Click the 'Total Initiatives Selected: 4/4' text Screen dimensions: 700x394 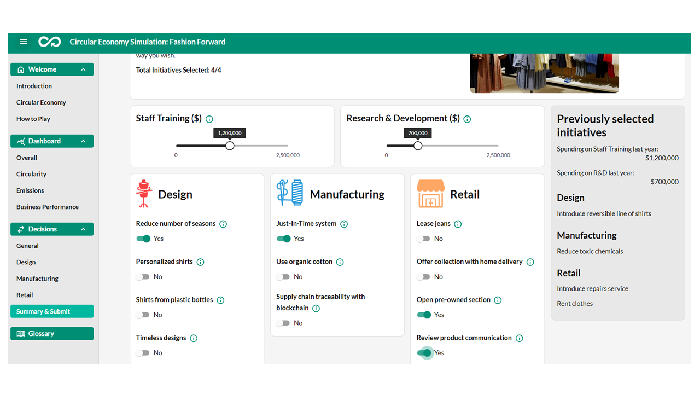pyautogui.click(x=179, y=70)
